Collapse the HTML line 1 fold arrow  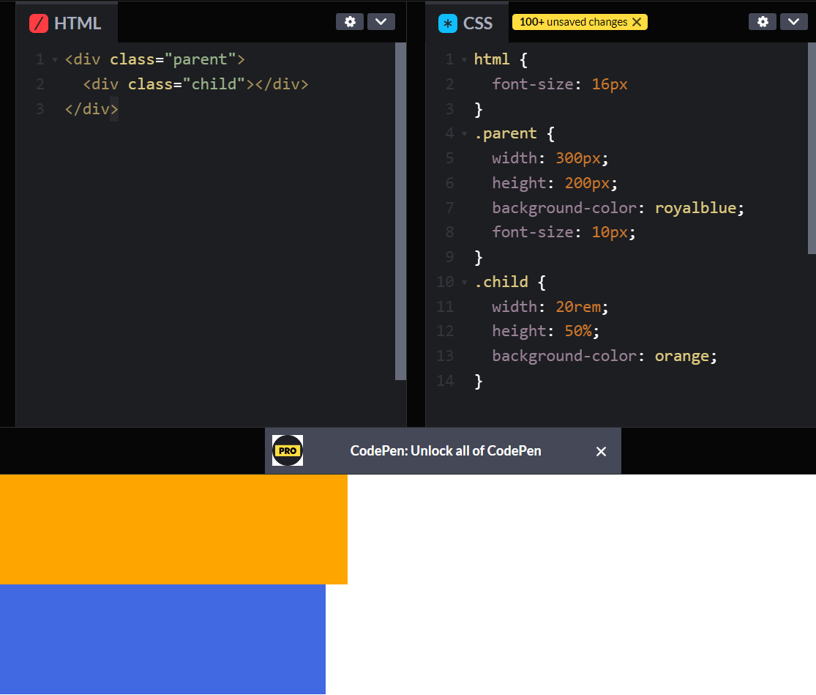pyautogui.click(x=55, y=60)
